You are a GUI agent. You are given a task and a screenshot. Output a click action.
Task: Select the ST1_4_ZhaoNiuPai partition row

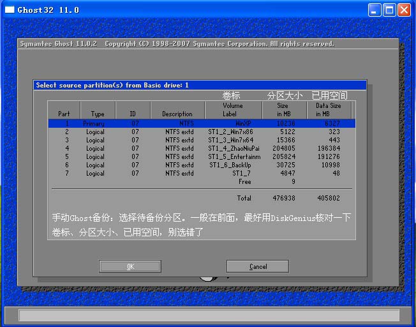click(x=202, y=148)
